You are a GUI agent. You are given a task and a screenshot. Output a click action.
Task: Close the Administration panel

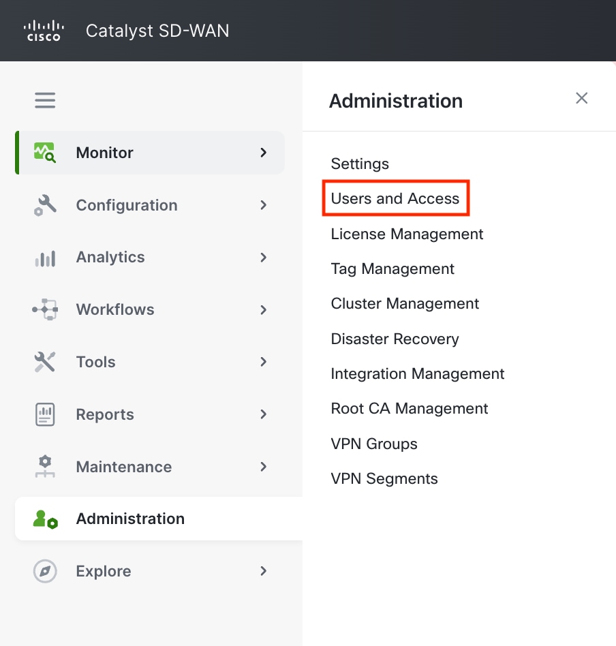581,98
